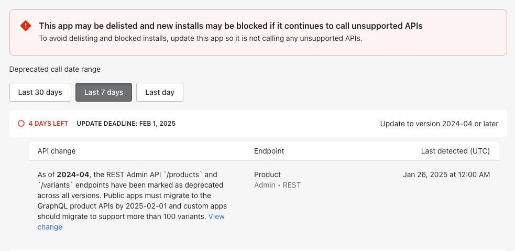Click the Endpoint column header
This screenshot has height=251, width=515.
click(269, 151)
